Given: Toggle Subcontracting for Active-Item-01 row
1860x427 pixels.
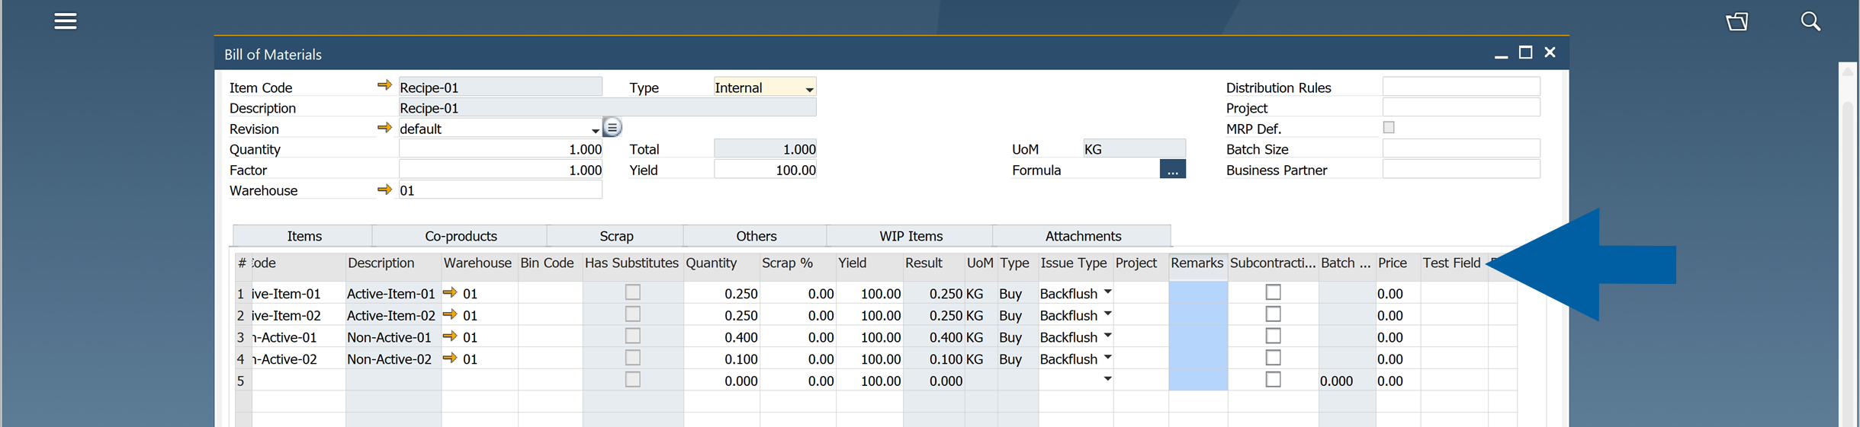Looking at the screenshot, I should pos(1274,292).
